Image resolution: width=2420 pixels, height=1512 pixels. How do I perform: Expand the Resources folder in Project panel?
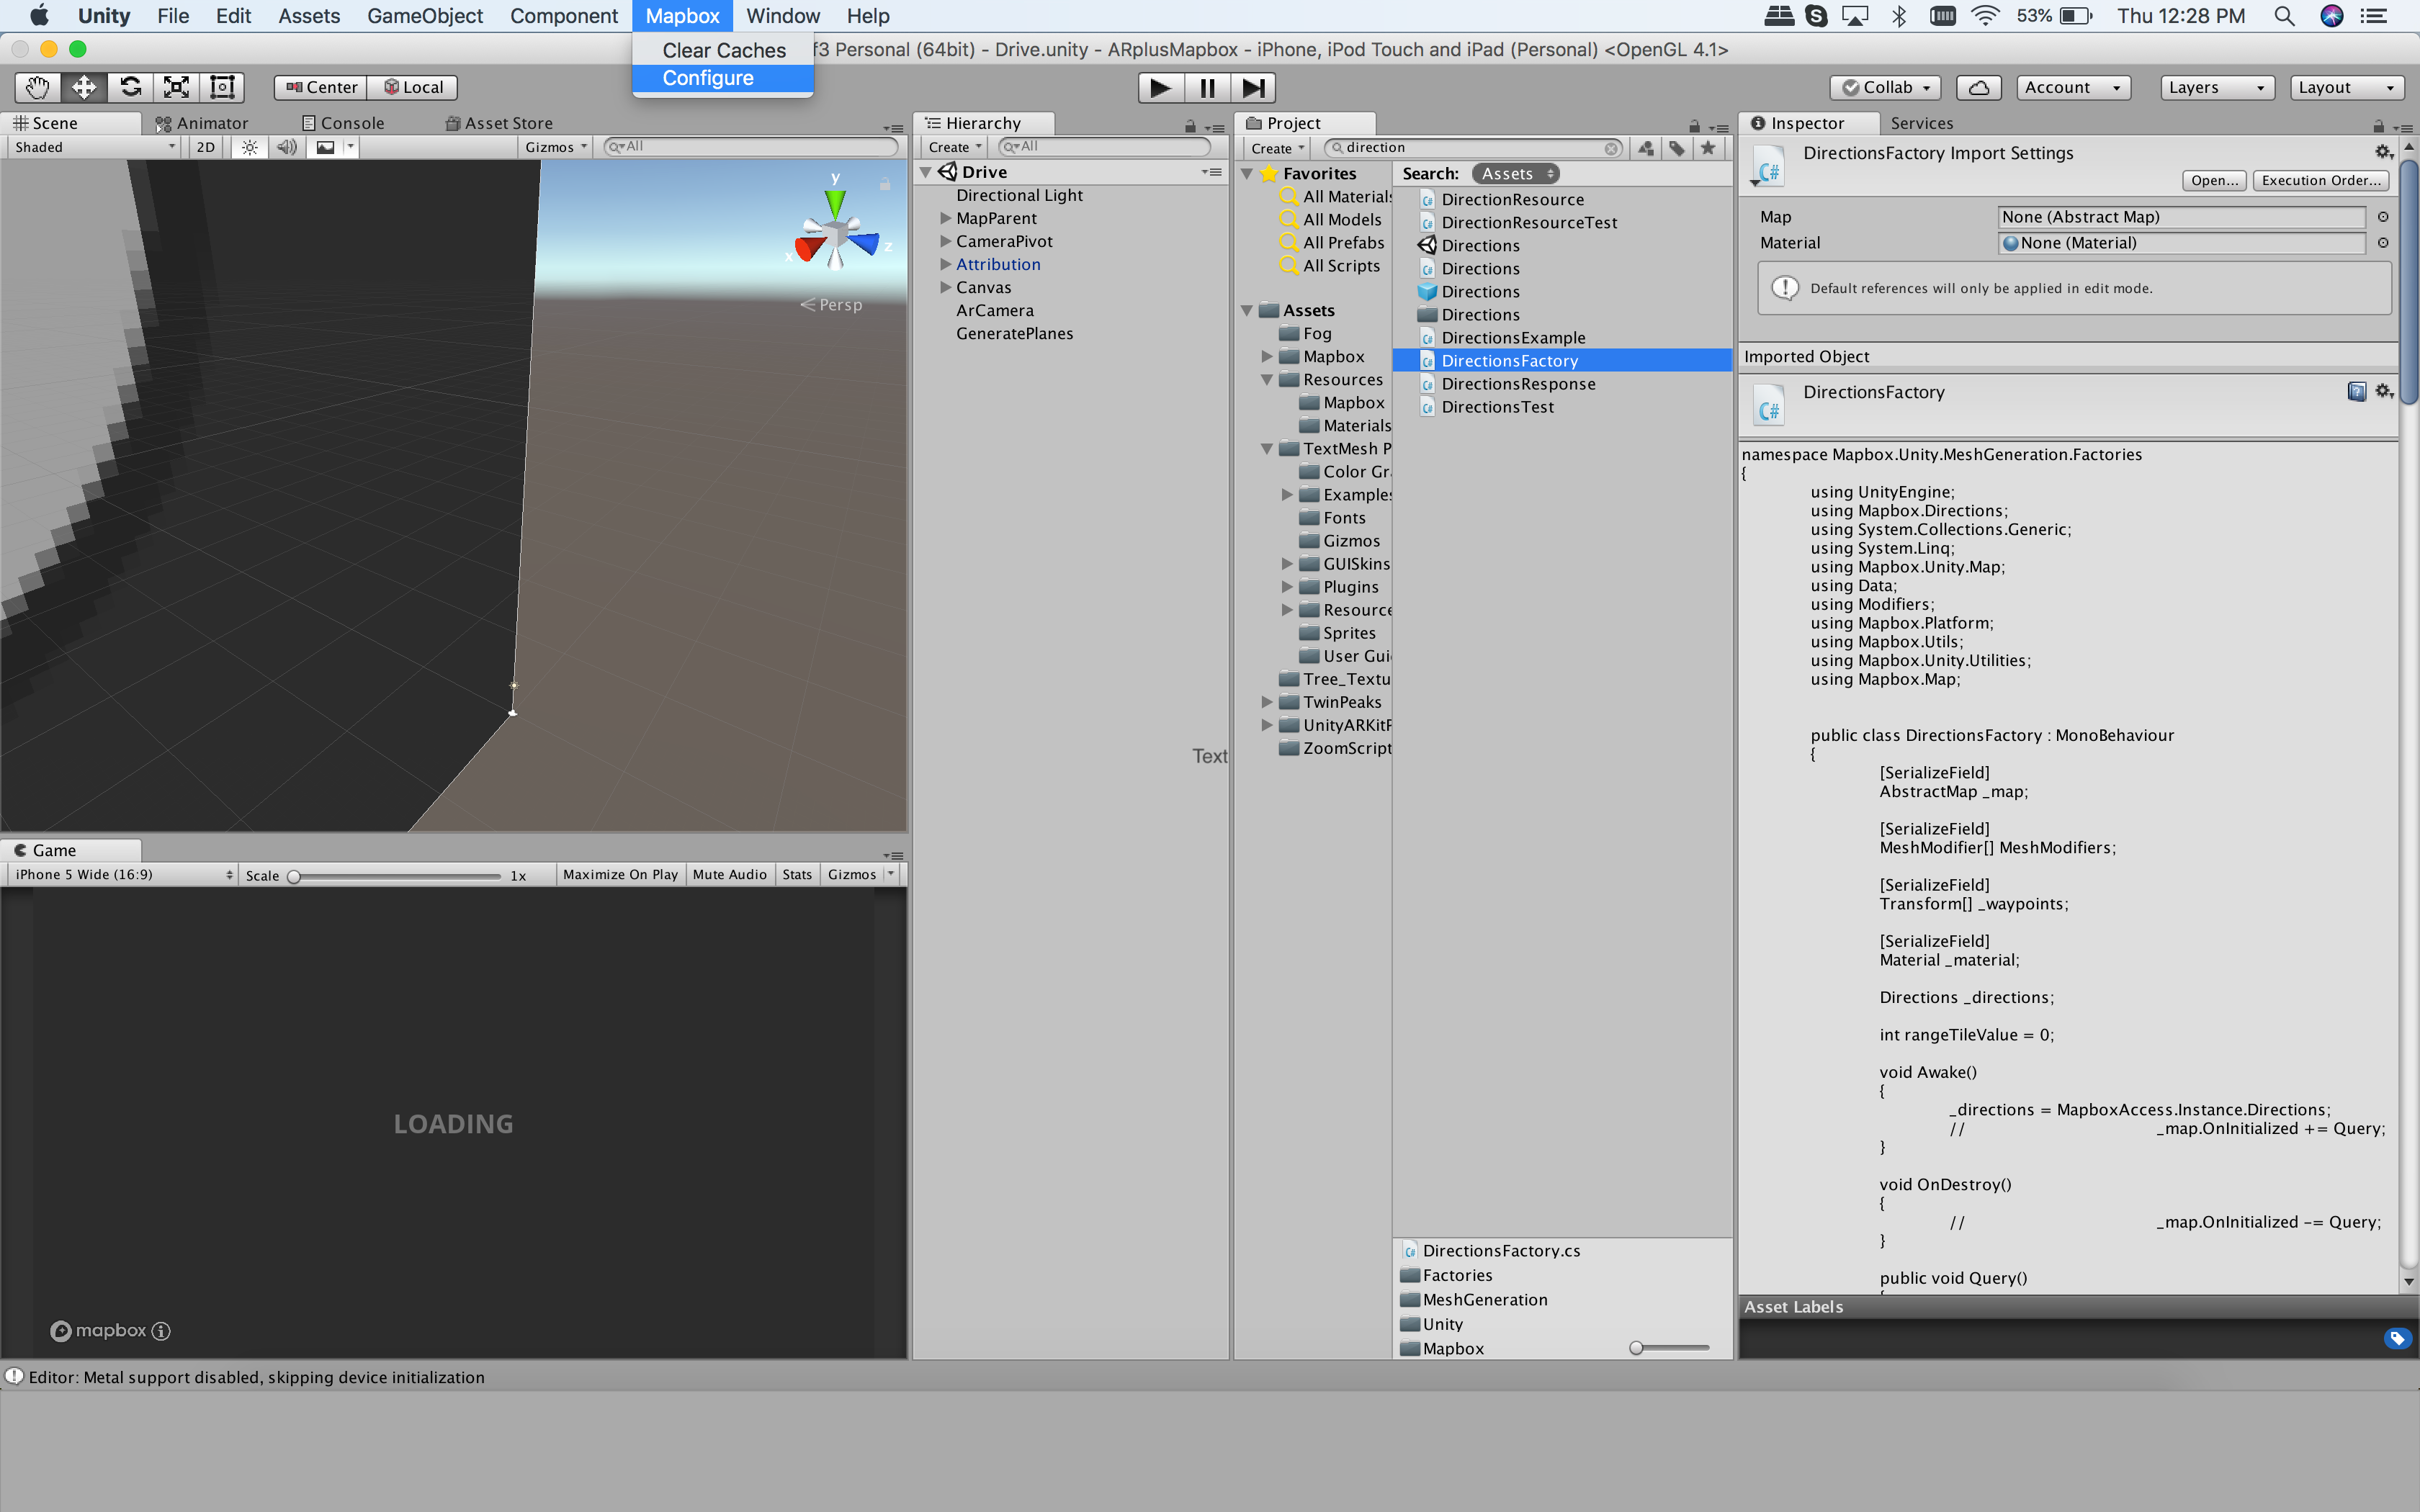tap(1268, 379)
